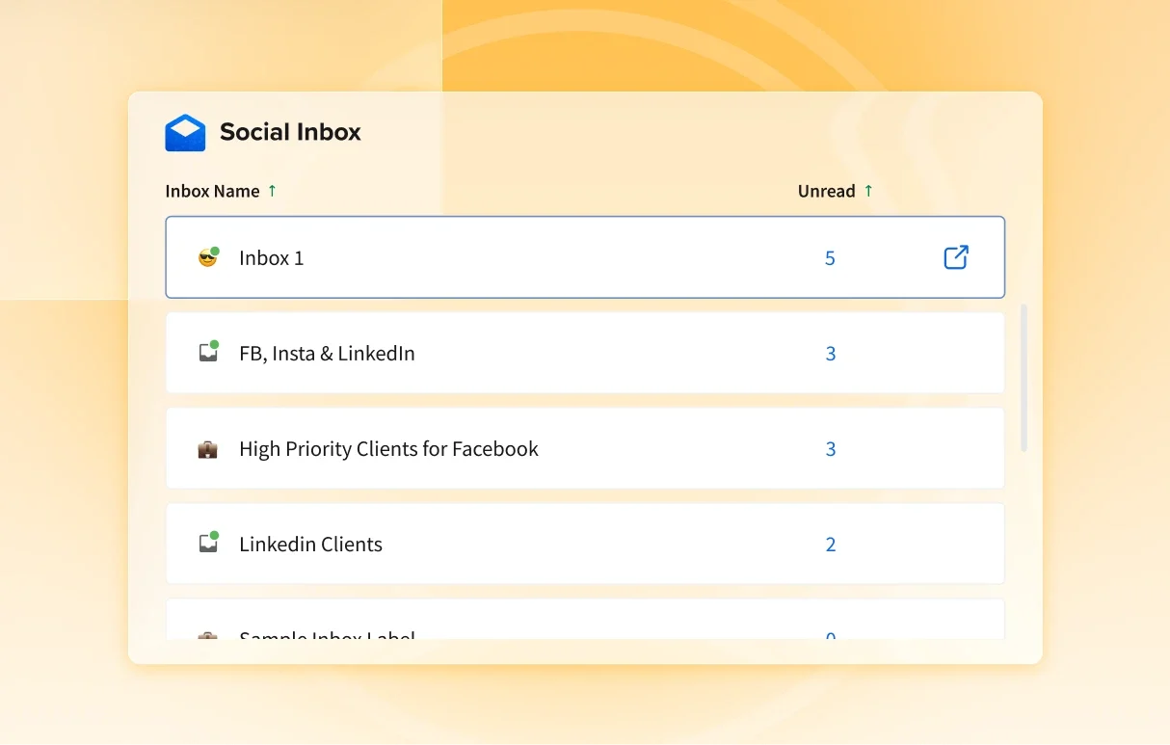Open the unread count link showing 5
The height and width of the screenshot is (745, 1170).
click(830, 257)
